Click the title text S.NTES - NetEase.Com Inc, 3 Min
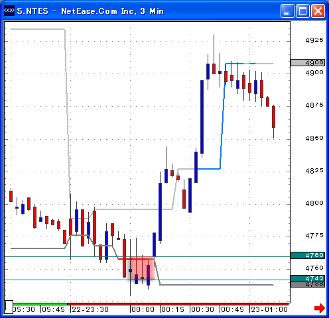 tap(90, 11)
